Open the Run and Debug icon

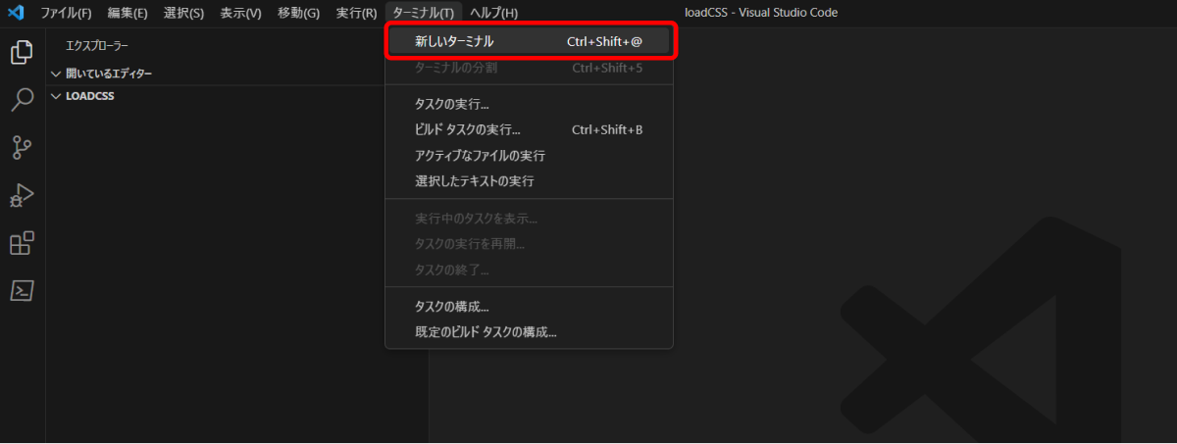point(22,195)
